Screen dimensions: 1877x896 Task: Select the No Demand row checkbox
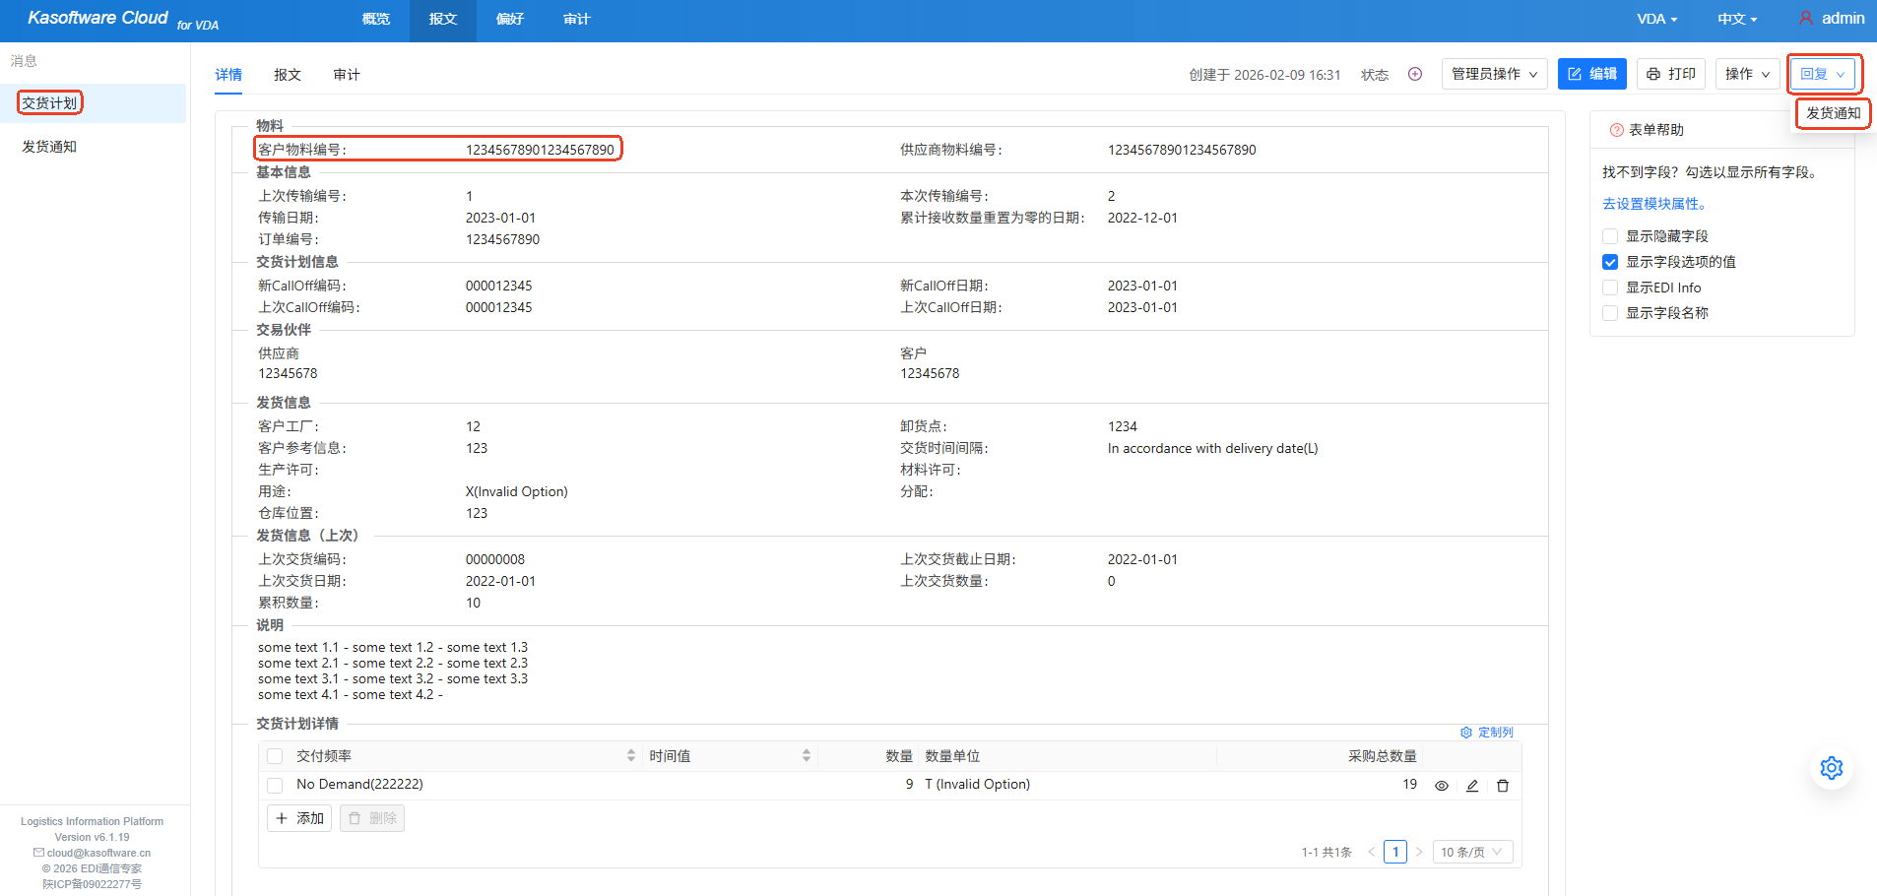(276, 785)
